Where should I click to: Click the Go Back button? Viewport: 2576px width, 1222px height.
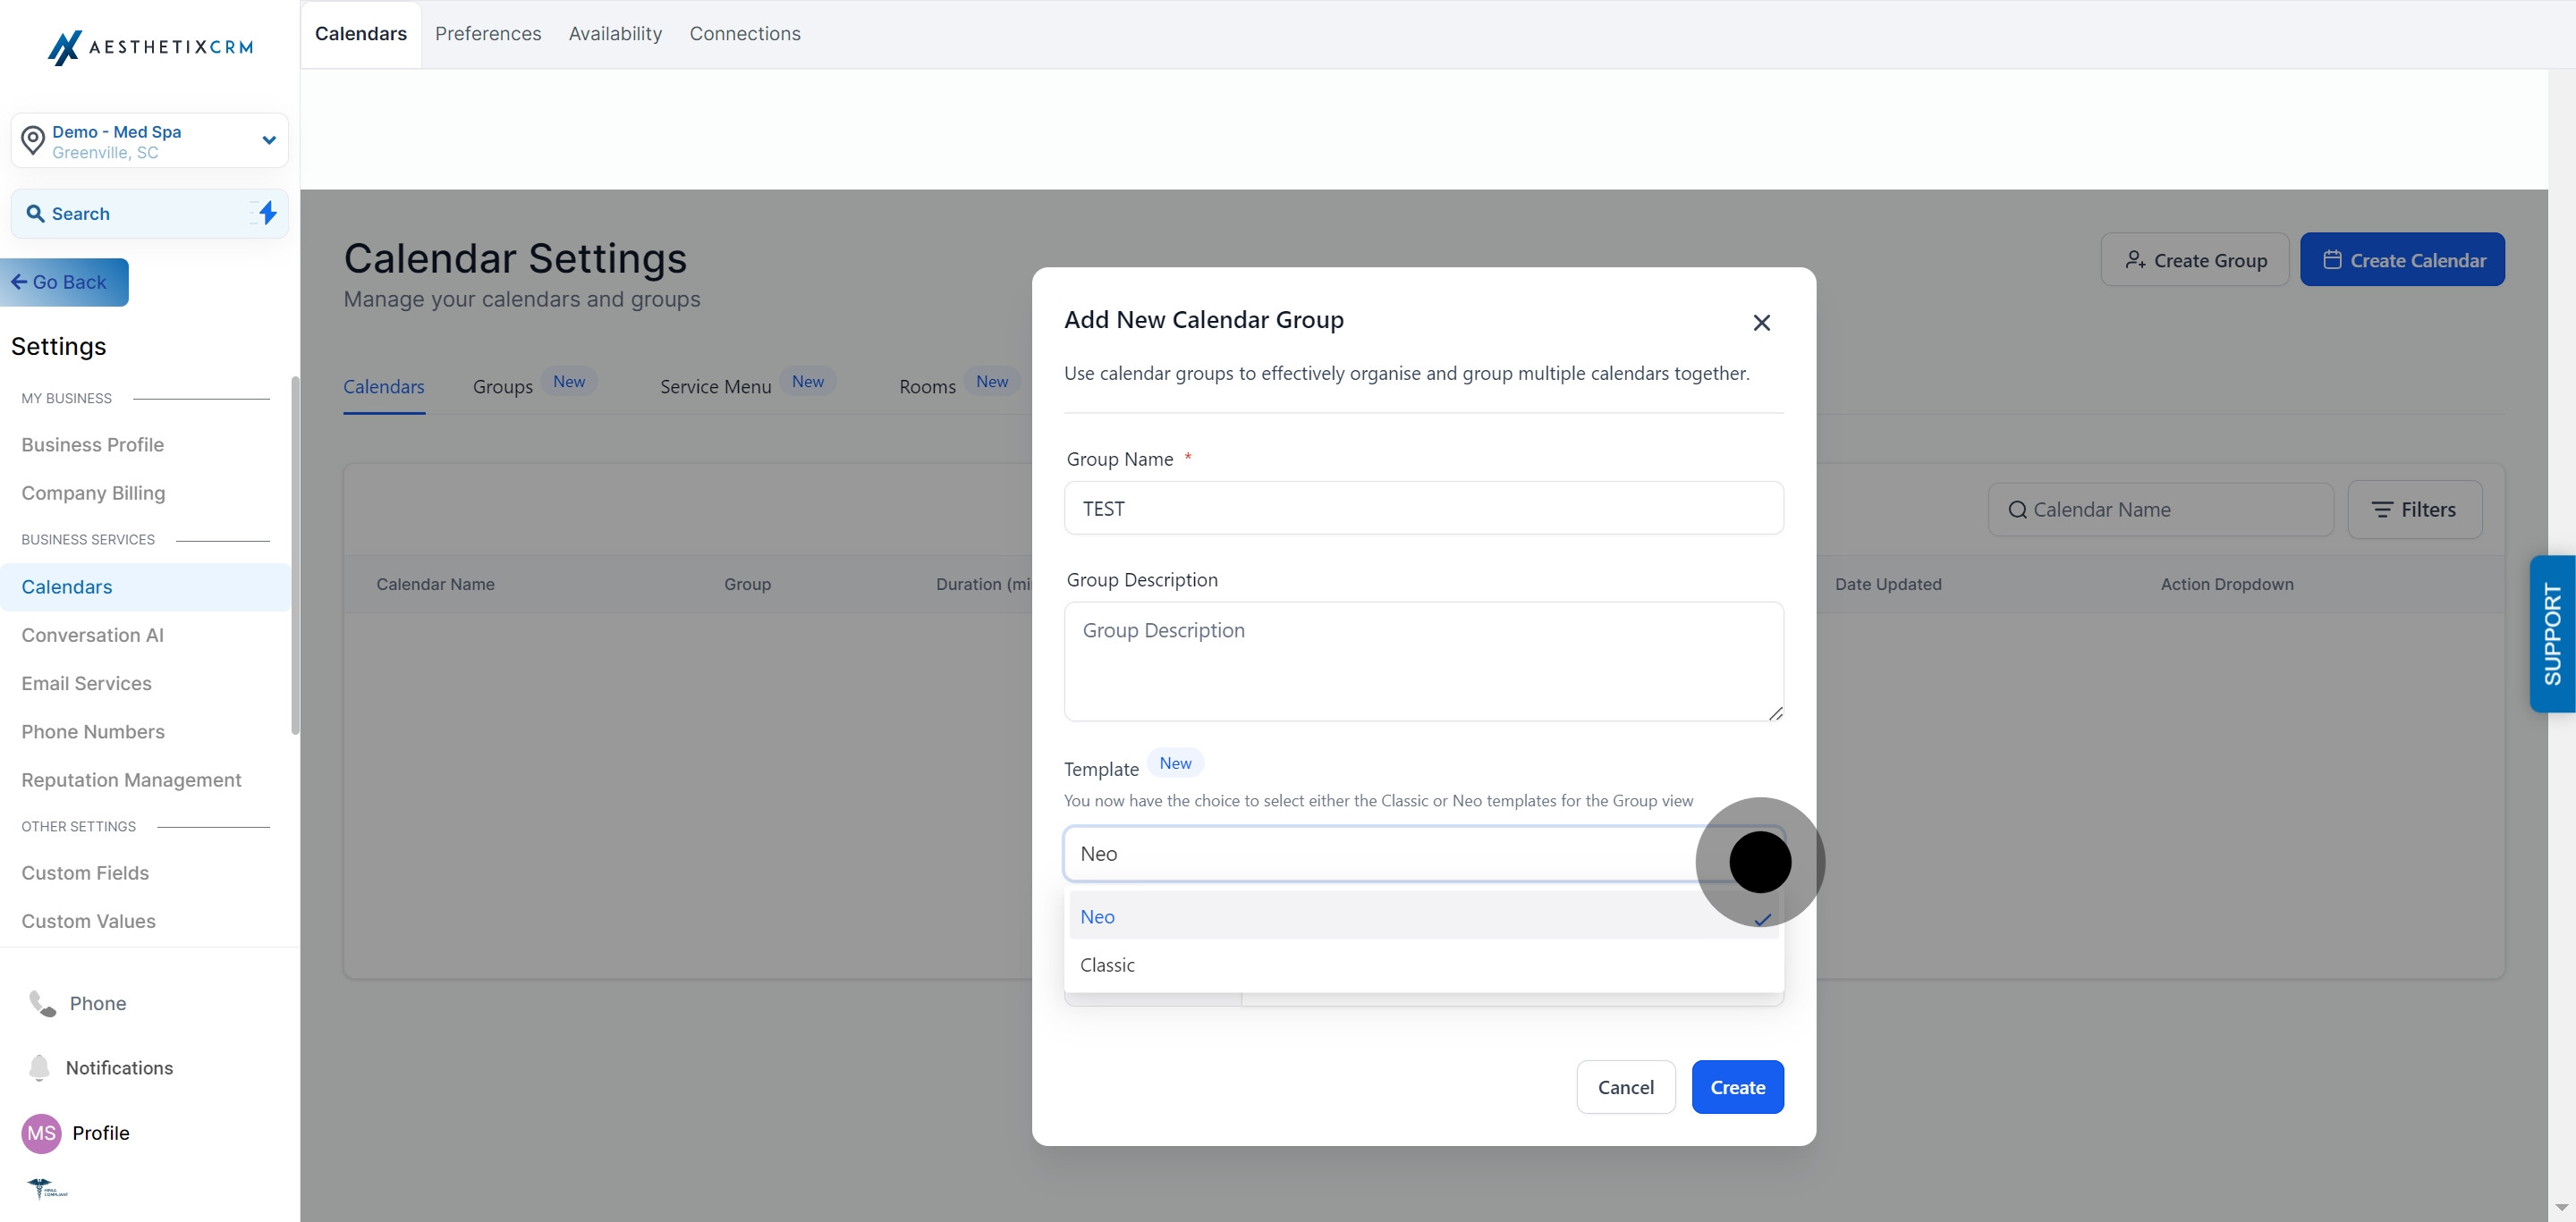point(64,282)
